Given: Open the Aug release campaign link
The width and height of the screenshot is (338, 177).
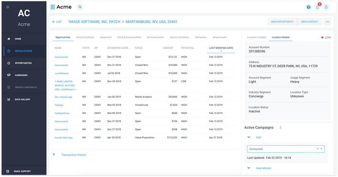Looking at the screenshot, I should 264,168.
